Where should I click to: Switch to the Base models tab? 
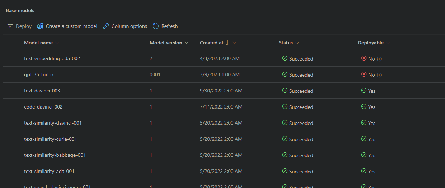(x=20, y=11)
